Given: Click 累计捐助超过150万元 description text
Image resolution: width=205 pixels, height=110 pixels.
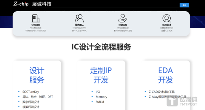Looking at the screenshot, I should (123, 31).
